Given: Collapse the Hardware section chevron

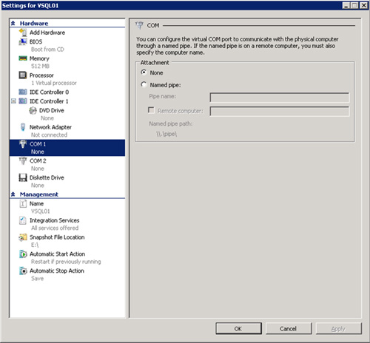Looking at the screenshot, I should point(13,24).
